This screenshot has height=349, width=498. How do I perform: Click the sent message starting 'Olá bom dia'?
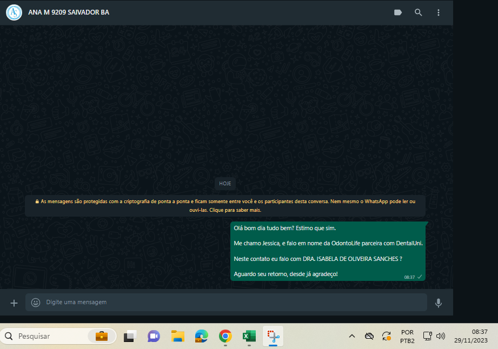[328, 251]
